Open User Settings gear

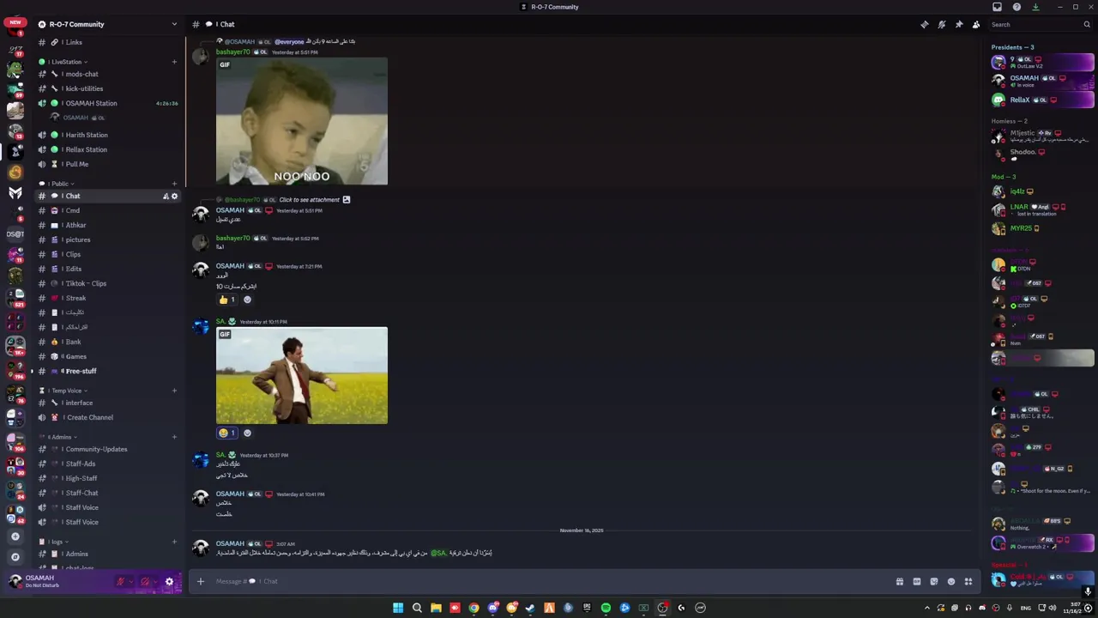pyautogui.click(x=169, y=581)
